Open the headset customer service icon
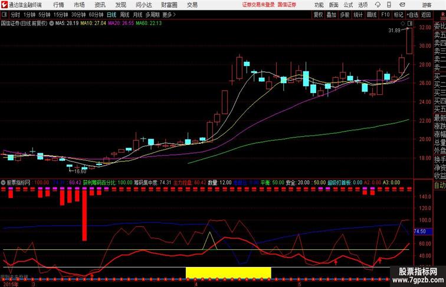The image size is (446, 287). coord(378,5)
